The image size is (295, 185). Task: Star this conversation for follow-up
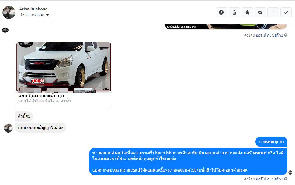247,12
